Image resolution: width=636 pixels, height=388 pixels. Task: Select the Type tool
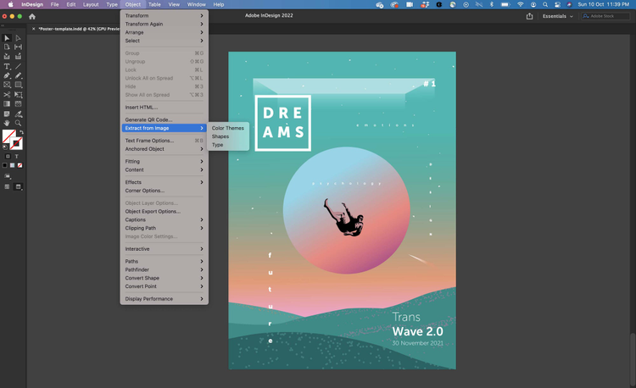point(7,66)
